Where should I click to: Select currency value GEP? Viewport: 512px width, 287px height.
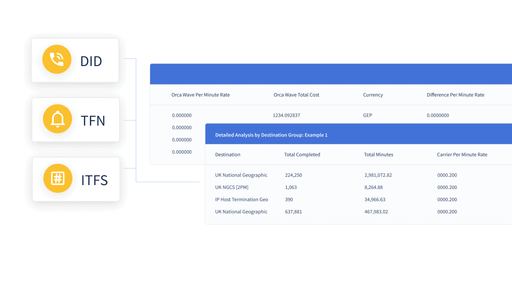(x=367, y=115)
